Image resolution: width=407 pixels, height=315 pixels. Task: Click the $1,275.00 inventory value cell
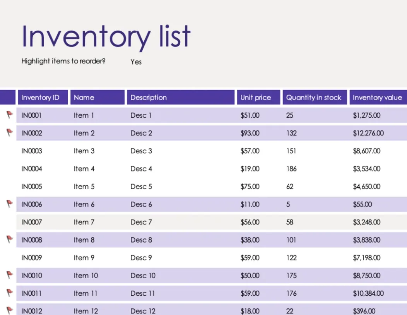point(366,115)
